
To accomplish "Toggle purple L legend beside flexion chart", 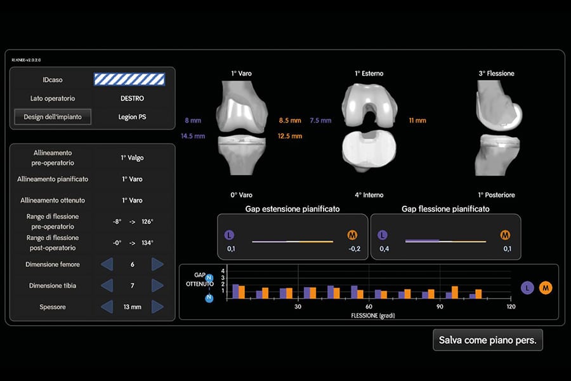I will click(527, 288).
